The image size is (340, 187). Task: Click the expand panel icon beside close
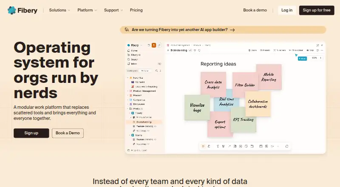[x=317, y=45]
